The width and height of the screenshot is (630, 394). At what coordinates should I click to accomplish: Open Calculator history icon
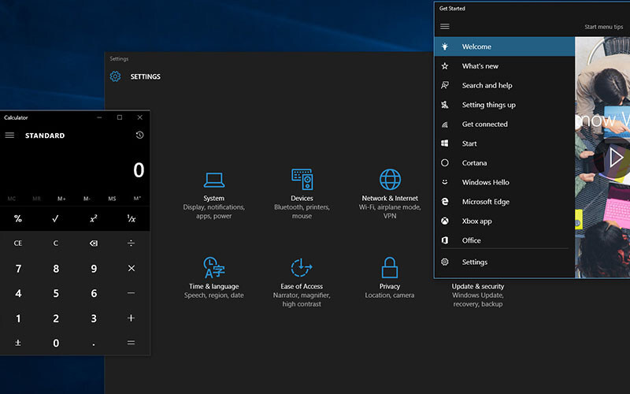139,135
